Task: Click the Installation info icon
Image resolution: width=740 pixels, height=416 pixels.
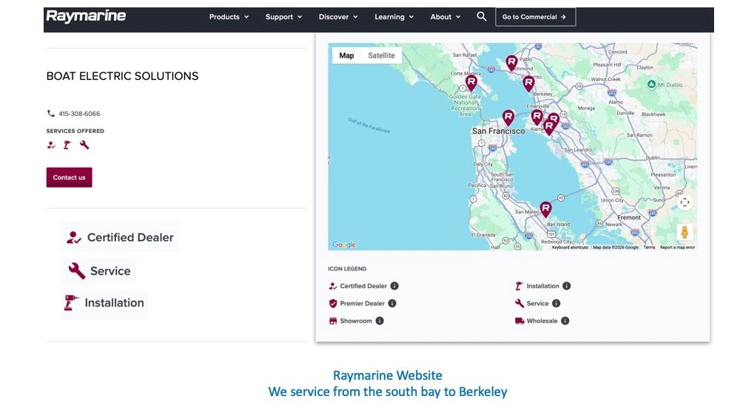Action: click(566, 286)
